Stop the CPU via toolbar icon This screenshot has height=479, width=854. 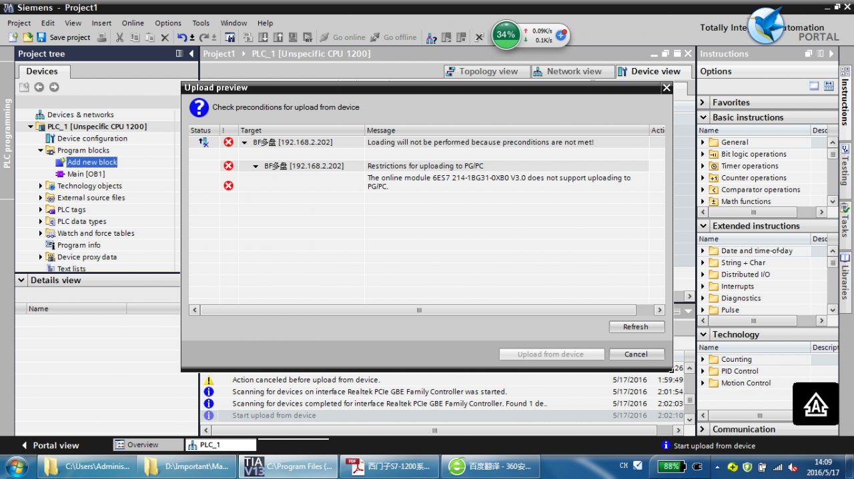pos(460,37)
